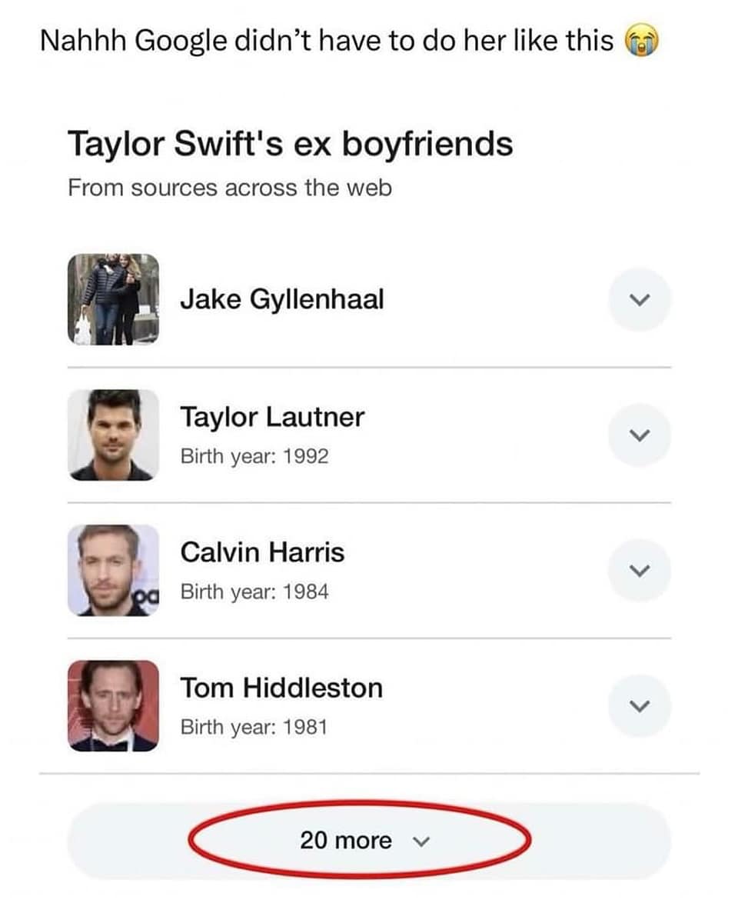Select the Tom Hiddleston name text
Viewport: 738px width, 903px height.
pyautogui.click(x=281, y=688)
